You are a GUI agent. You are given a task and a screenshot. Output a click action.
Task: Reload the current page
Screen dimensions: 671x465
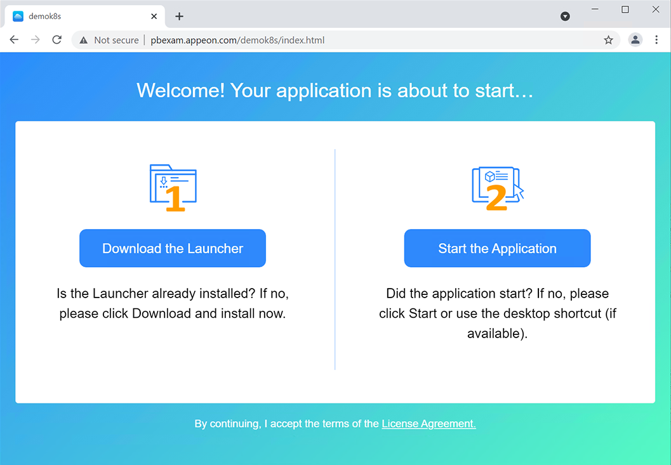pyautogui.click(x=56, y=40)
